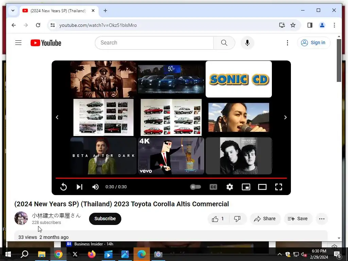Screen dimensions: 348x261
Task: Open the tab search dropdown
Action: point(13,11)
